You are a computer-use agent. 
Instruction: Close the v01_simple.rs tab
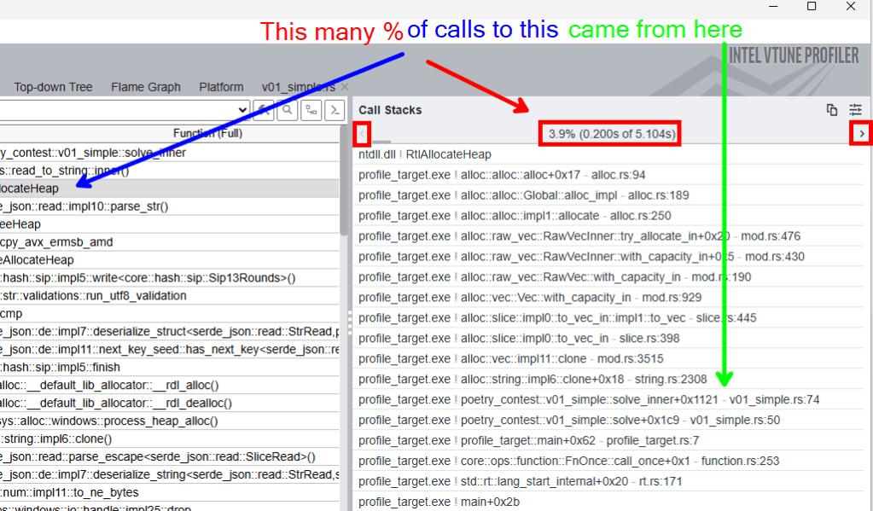point(345,87)
